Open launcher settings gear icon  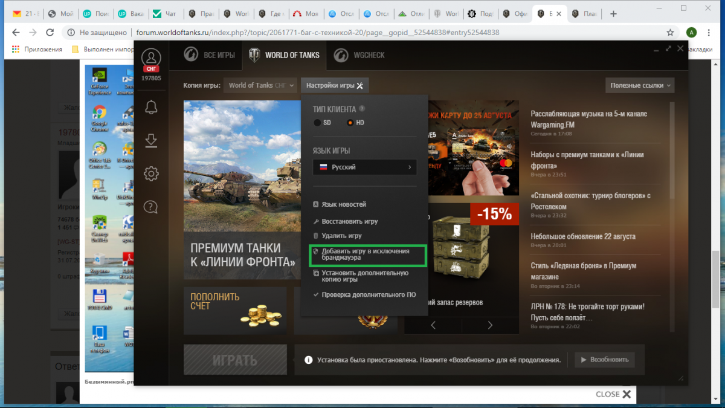coord(151,174)
